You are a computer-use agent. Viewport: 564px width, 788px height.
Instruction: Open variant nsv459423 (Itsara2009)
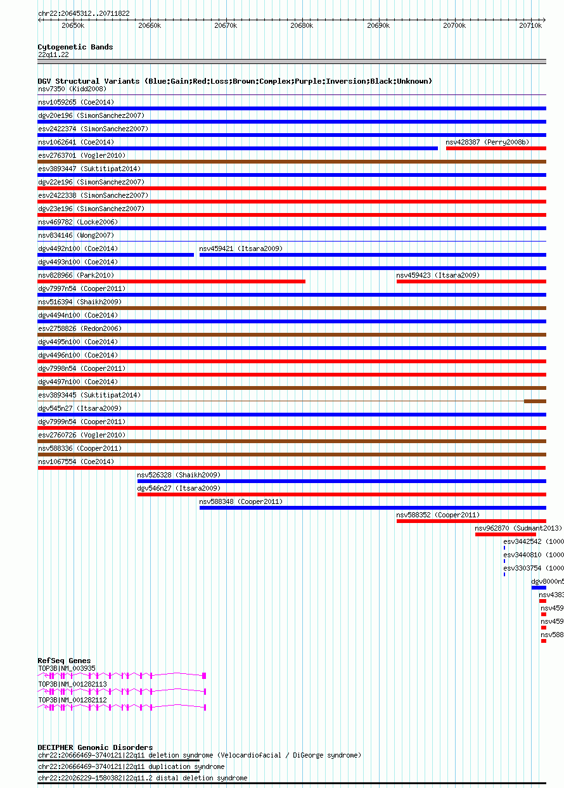(x=439, y=275)
